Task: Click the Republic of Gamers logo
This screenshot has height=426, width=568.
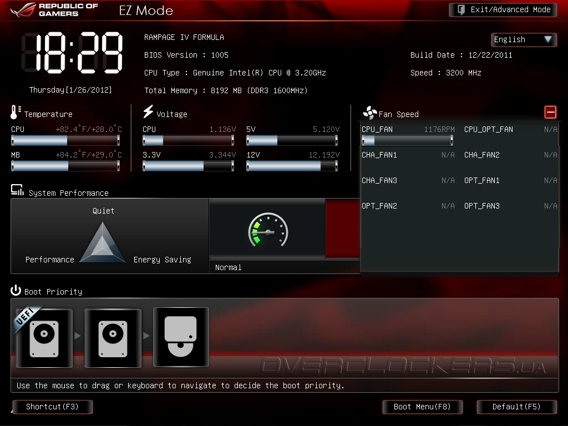Action: point(54,10)
